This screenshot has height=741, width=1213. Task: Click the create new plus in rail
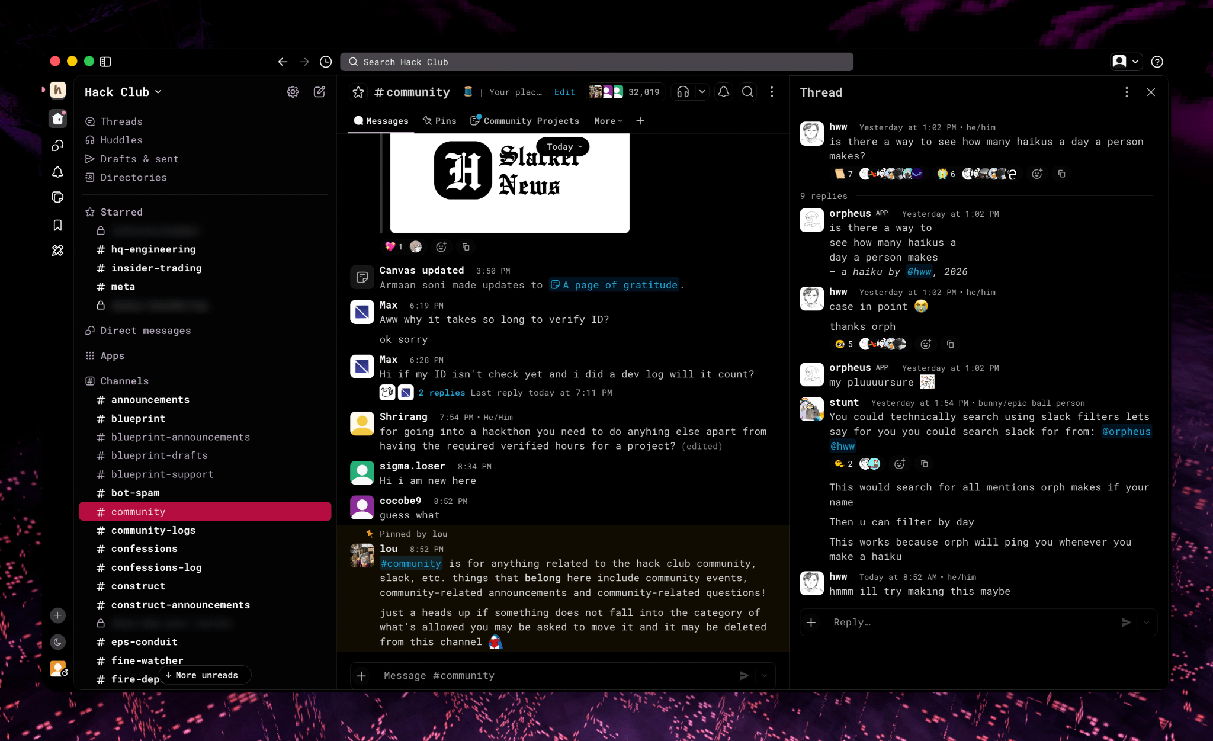[57, 615]
